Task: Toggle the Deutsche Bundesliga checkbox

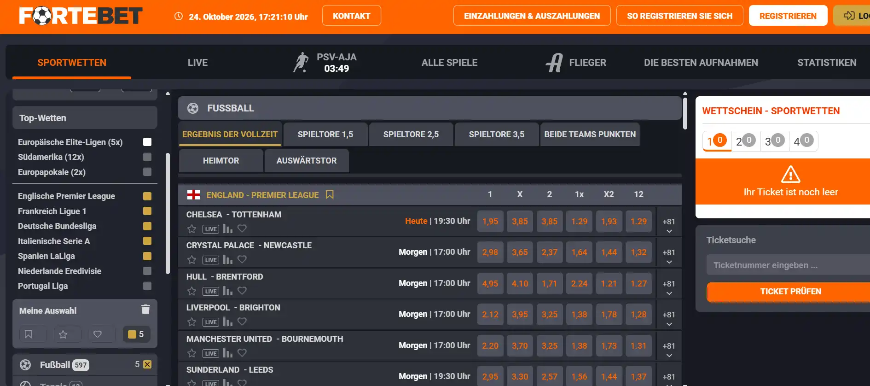Action: pyautogui.click(x=147, y=226)
